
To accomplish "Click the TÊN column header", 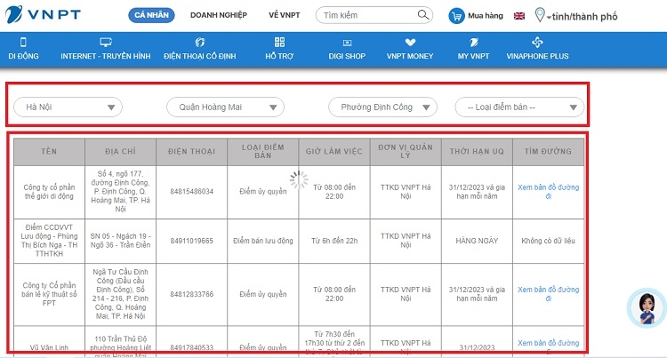I will pyautogui.click(x=49, y=151).
